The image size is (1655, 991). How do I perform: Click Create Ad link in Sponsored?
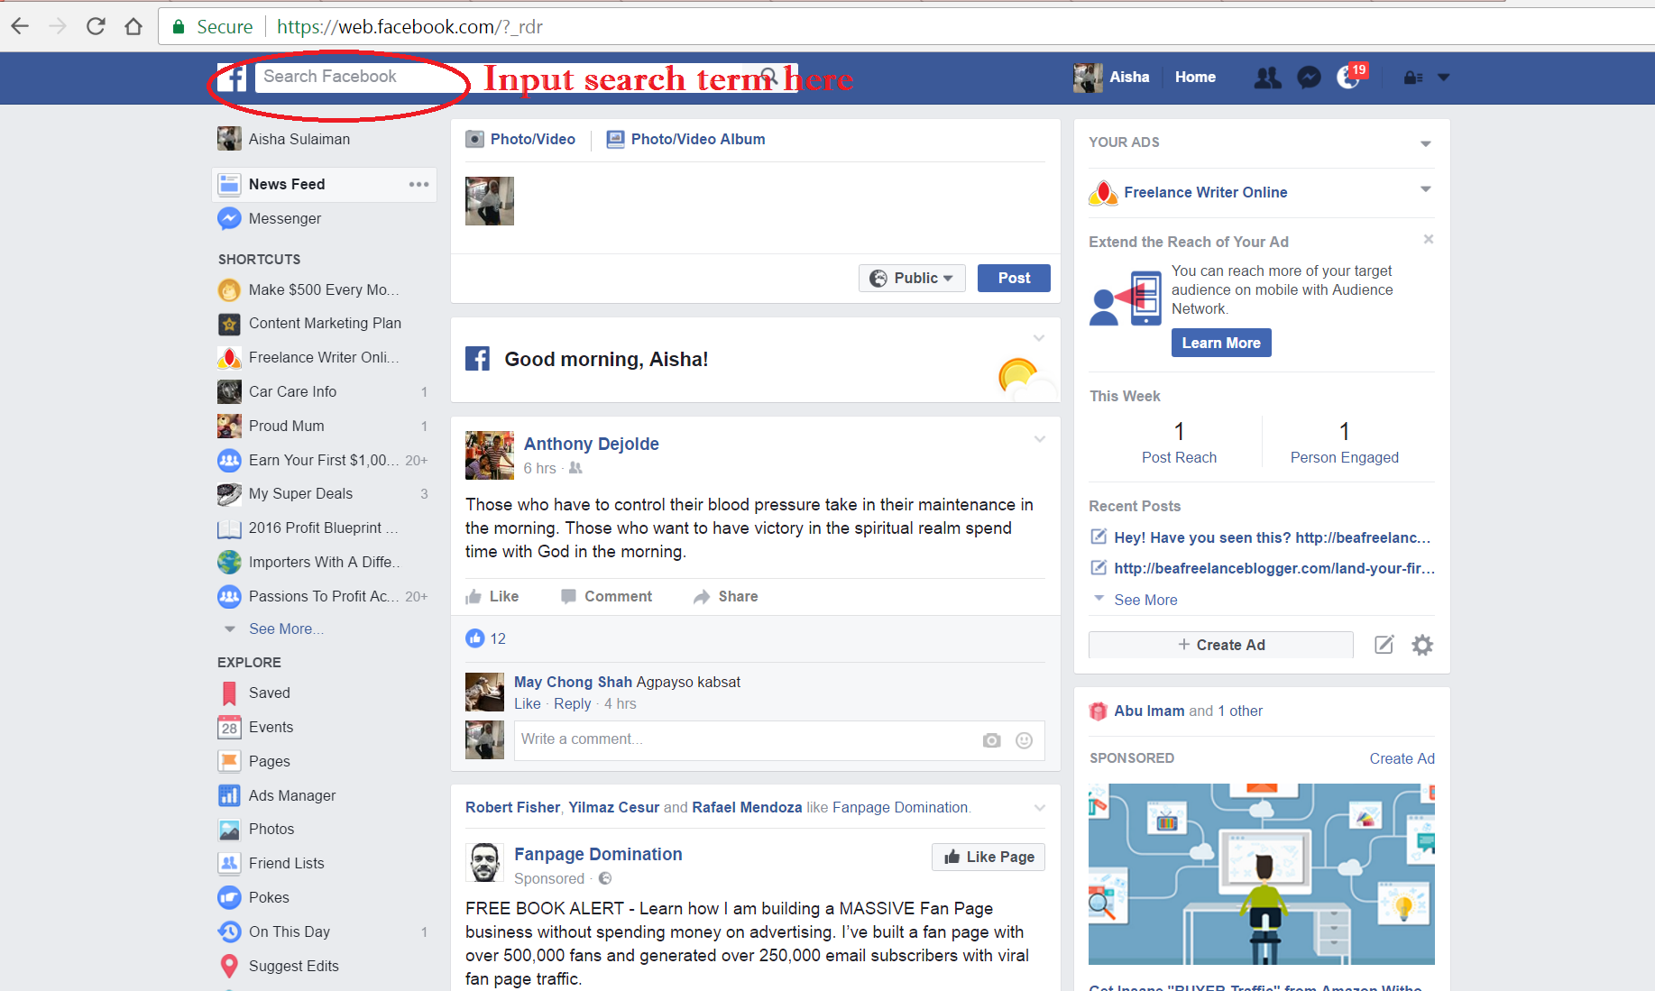(x=1402, y=758)
